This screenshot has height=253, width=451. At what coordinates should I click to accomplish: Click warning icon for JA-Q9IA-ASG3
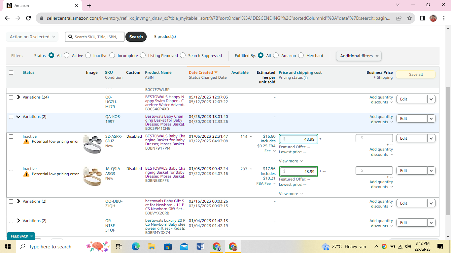(x=26, y=174)
